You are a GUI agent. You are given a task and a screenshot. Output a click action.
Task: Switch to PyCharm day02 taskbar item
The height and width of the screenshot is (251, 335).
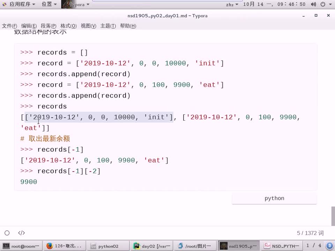152,246
